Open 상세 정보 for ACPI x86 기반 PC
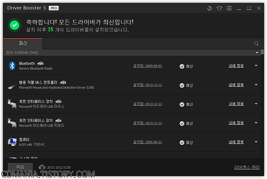This screenshot has height=179, width=267. [236, 142]
